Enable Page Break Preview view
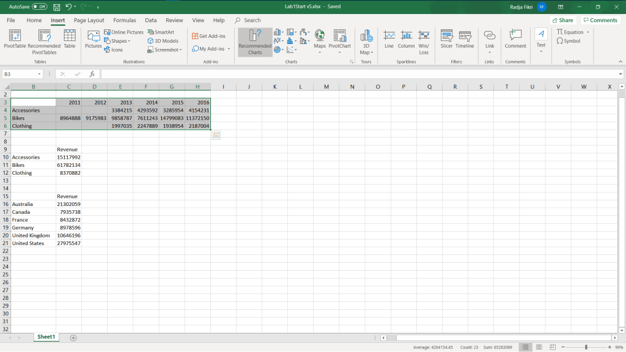Screen dimensions: 626x352 click(552, 347)
